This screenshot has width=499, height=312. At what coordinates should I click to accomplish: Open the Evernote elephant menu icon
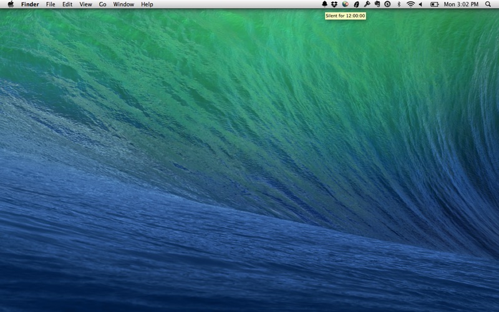point(377,4)
